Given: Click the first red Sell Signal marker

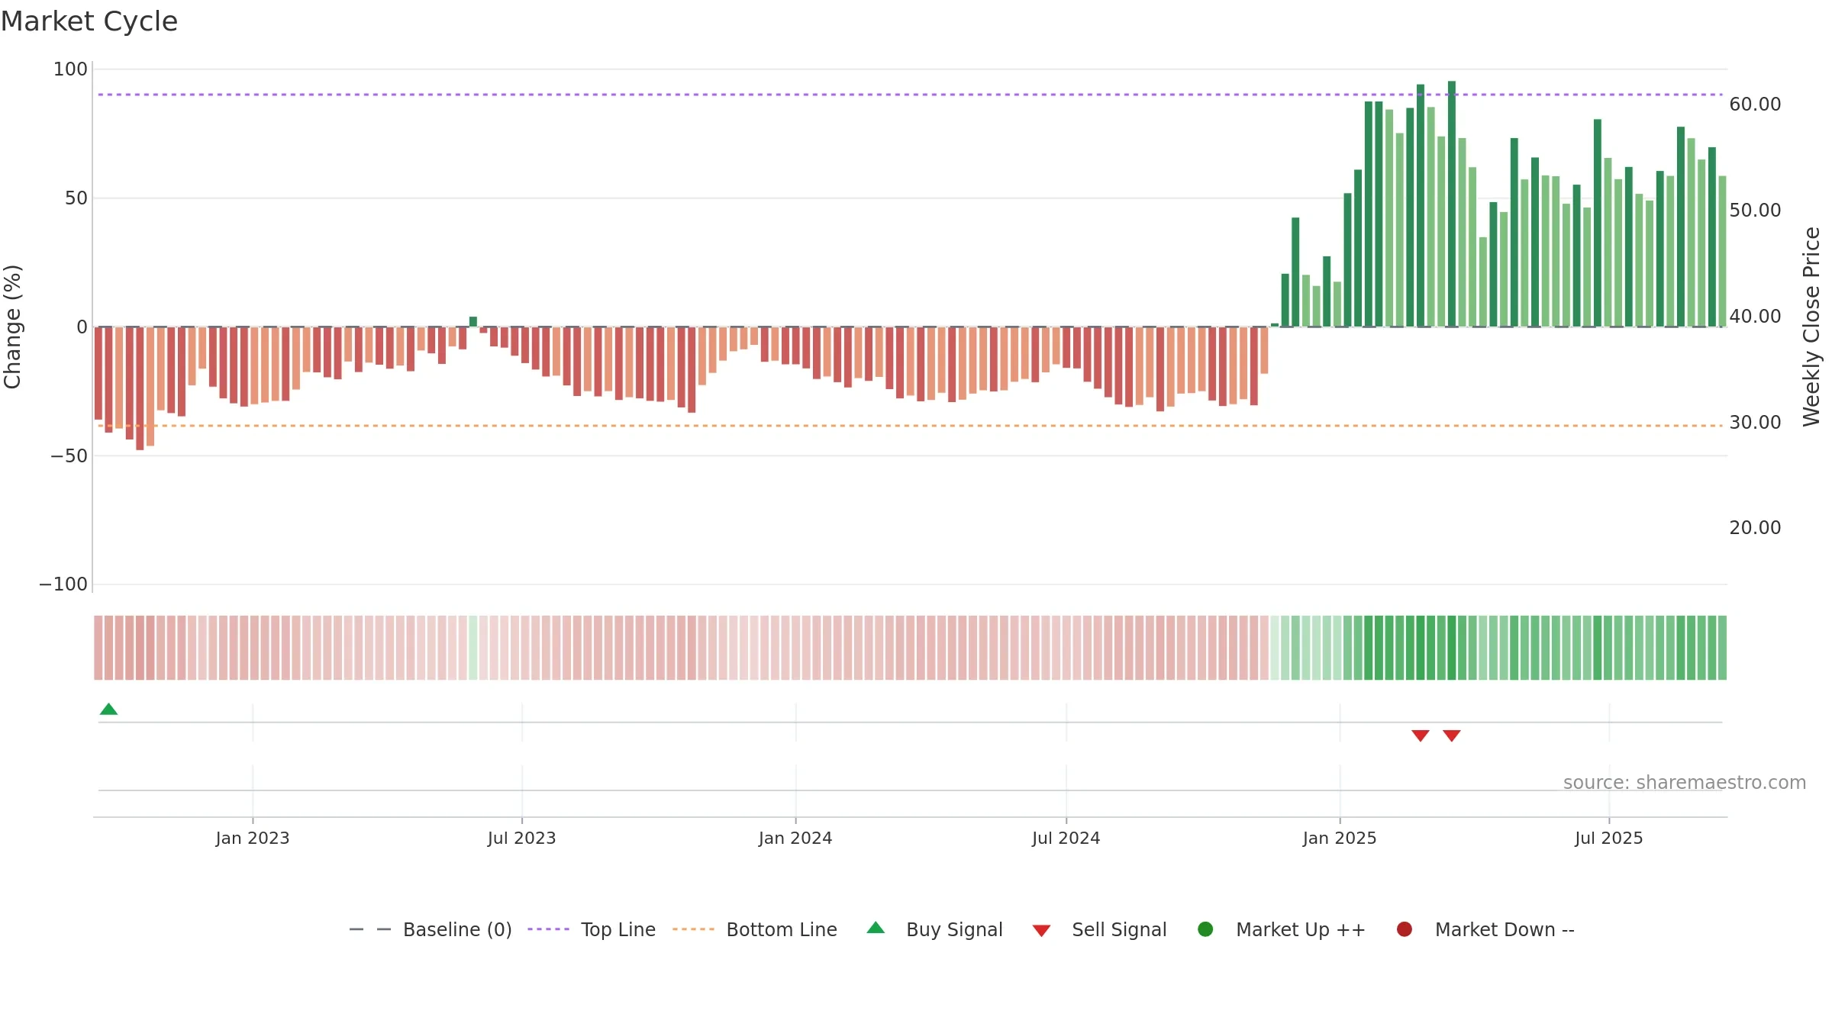Looking at the screenshot, I should 1421,735.
